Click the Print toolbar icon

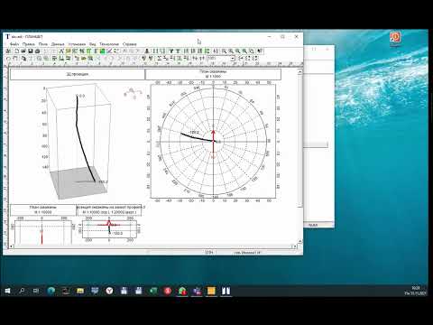37,51
